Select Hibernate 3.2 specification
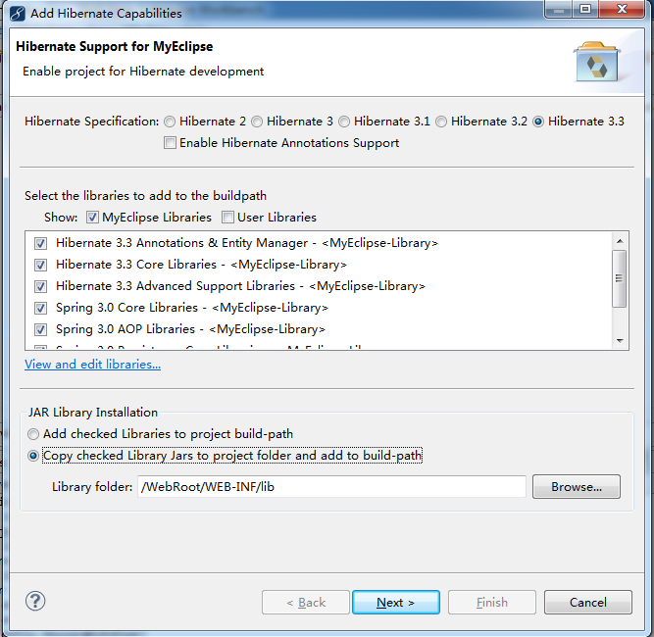The image size is (654, 637). coord(441,122)
